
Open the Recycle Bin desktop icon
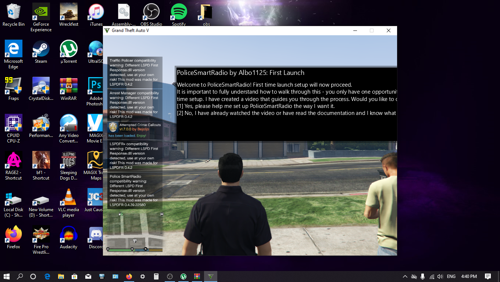14,15
